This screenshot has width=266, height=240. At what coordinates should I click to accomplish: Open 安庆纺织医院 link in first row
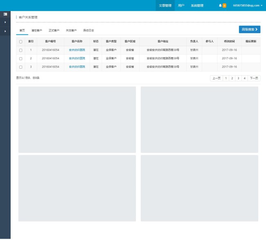pos(77,50)
